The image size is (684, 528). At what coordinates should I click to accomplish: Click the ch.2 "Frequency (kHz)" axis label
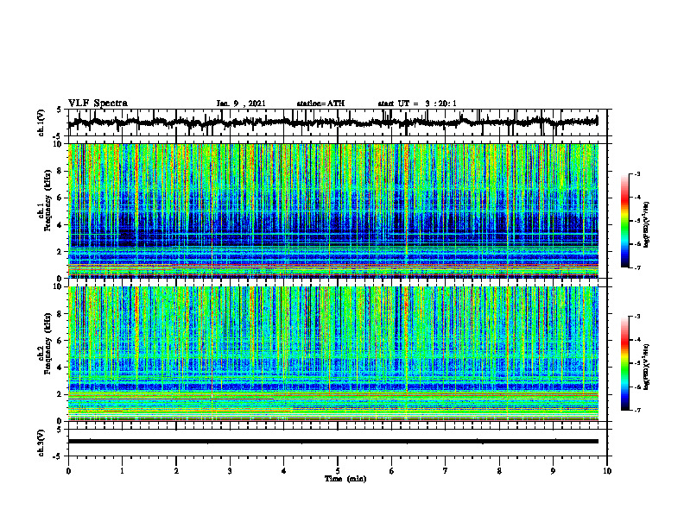47,343
